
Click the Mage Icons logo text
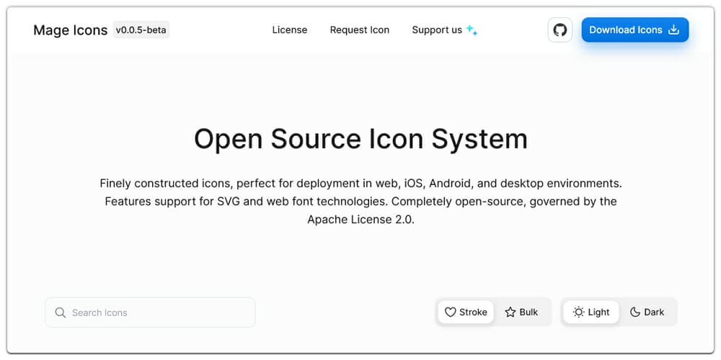coord(70,30)
